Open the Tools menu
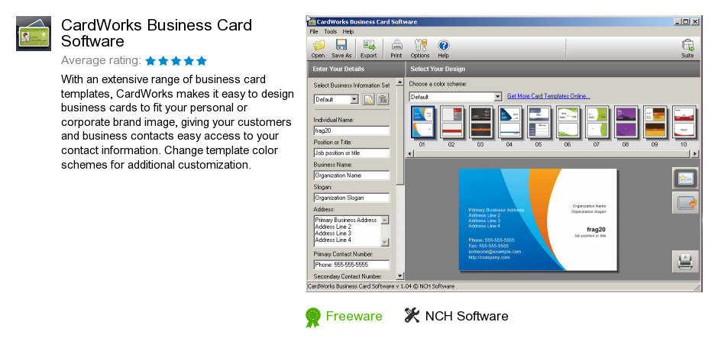The image size is (718, 351). pyautogui.click(x=330, y=31)
